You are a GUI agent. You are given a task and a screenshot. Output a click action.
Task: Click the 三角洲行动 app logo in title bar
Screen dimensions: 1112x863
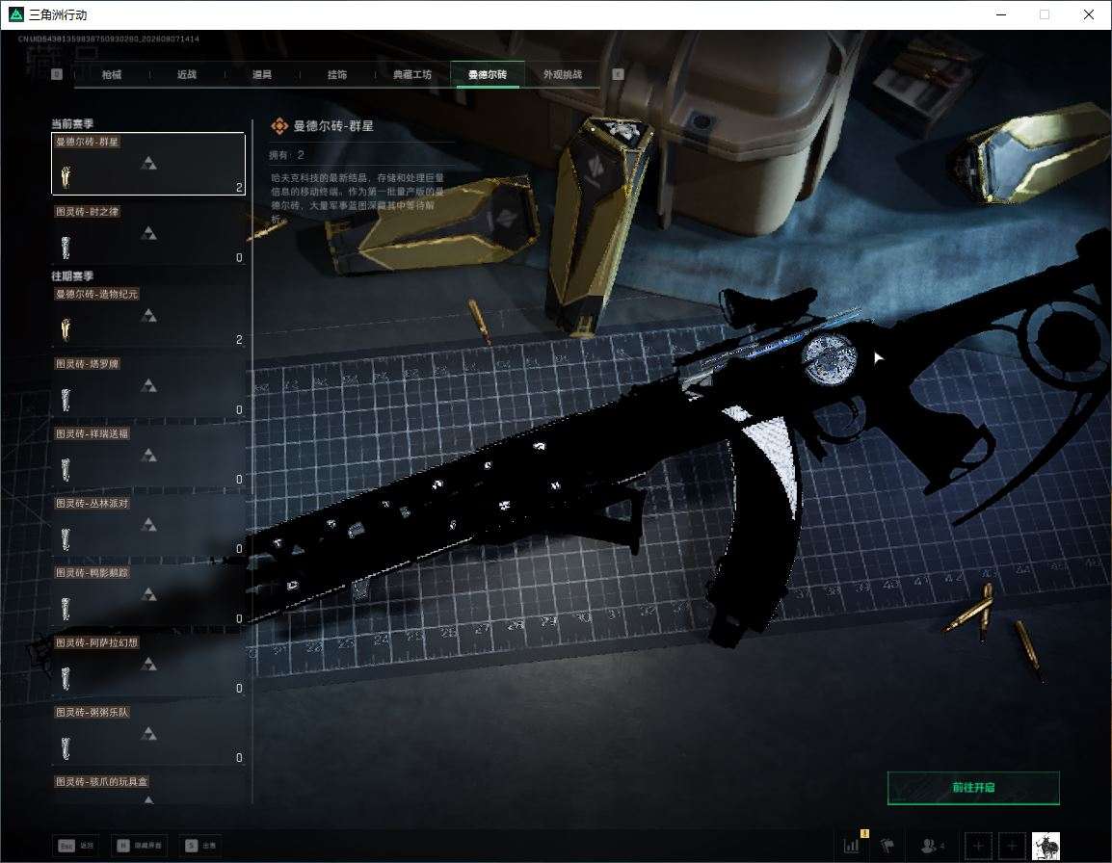(x=15, y=14)
